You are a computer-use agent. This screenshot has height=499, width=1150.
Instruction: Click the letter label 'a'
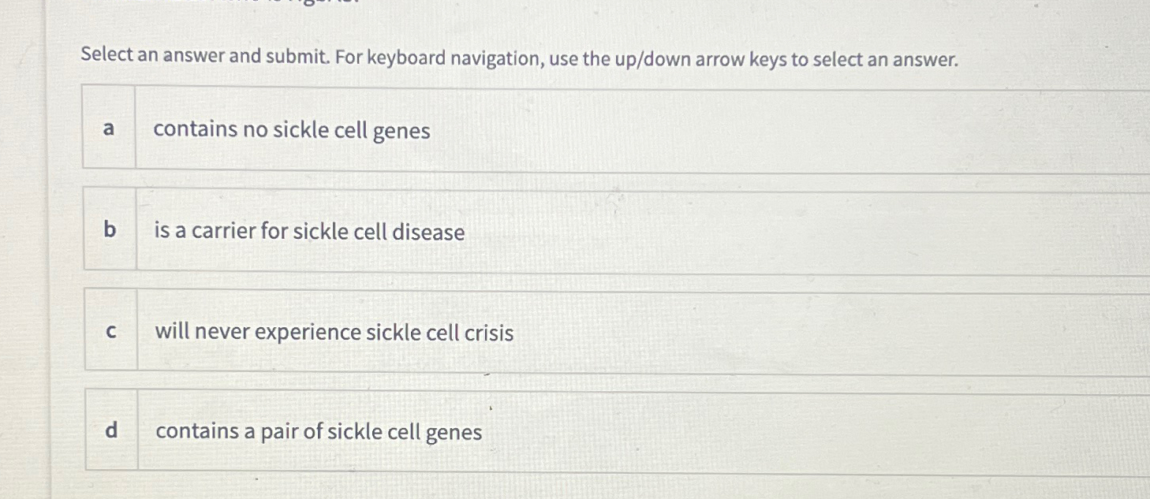coord(109,130)
